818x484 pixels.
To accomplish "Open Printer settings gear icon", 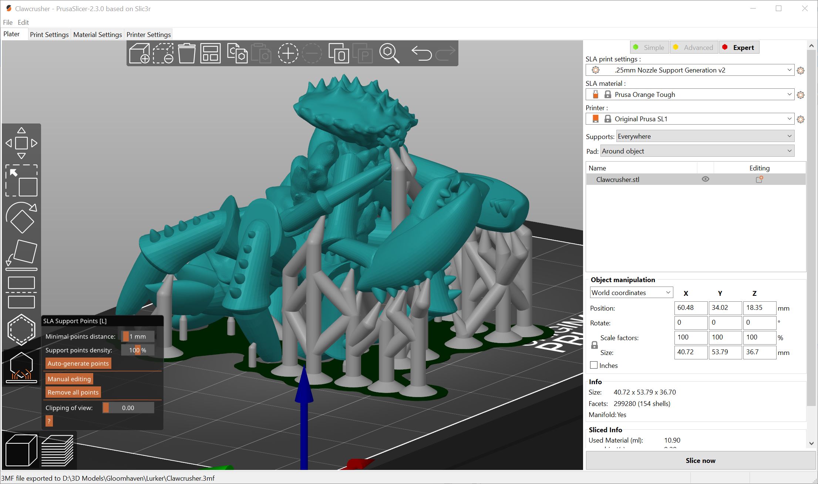I will (x=801, y=119).
